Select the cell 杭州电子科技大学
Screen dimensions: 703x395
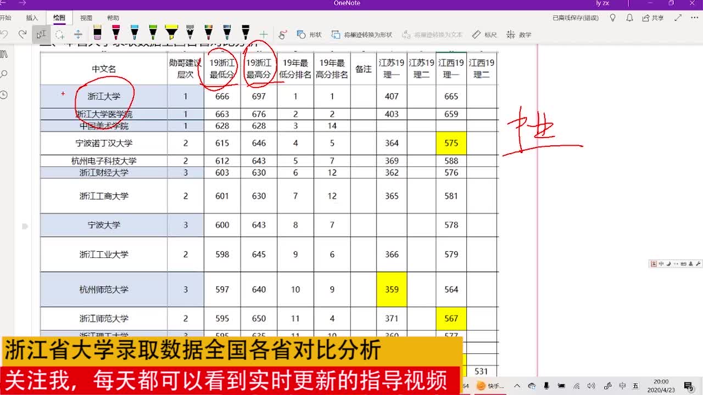[x=104, y=161]
